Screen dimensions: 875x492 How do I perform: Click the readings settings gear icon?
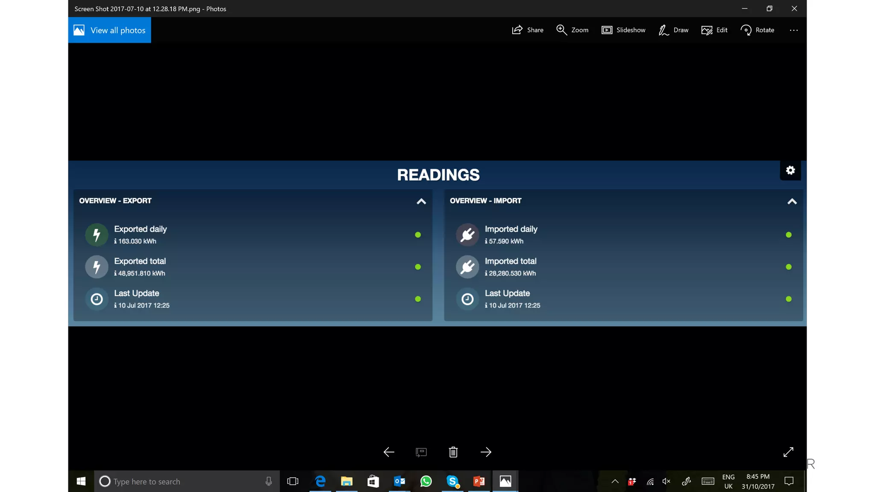click(x=790, y=170)
